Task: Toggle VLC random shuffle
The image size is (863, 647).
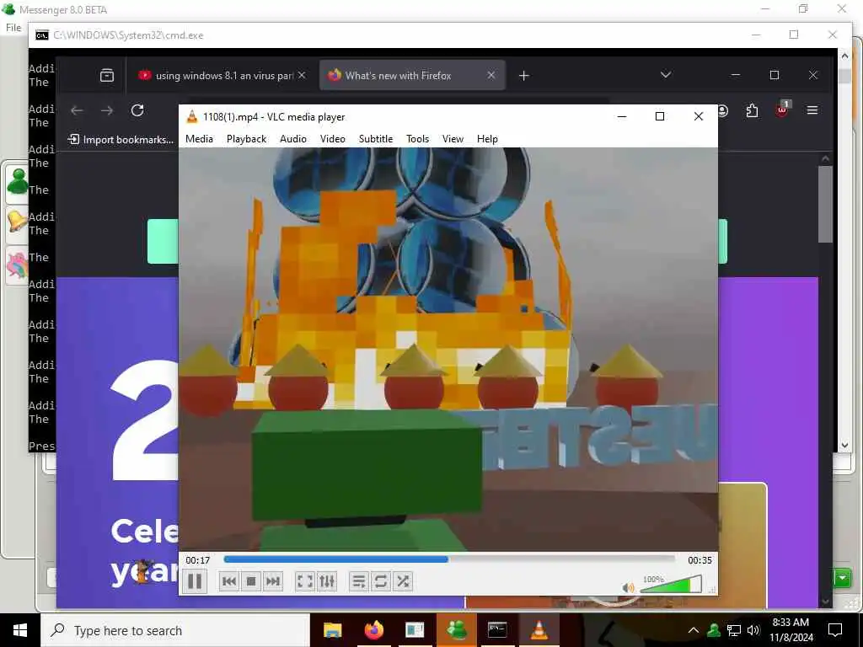Action: 403,581
